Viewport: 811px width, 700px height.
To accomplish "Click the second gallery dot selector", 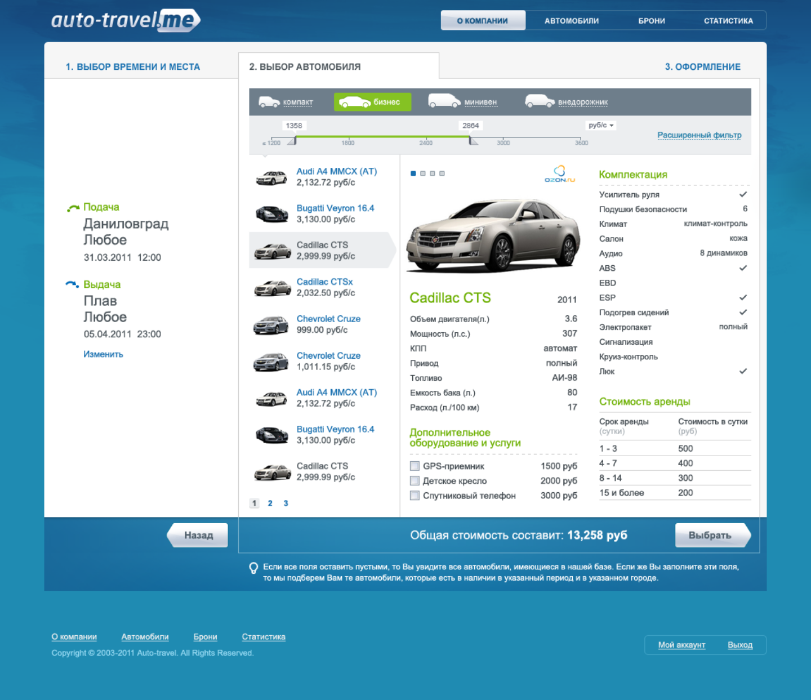I will click(x=422, y=173).
